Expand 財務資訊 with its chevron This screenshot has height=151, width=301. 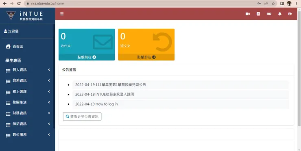49,113
